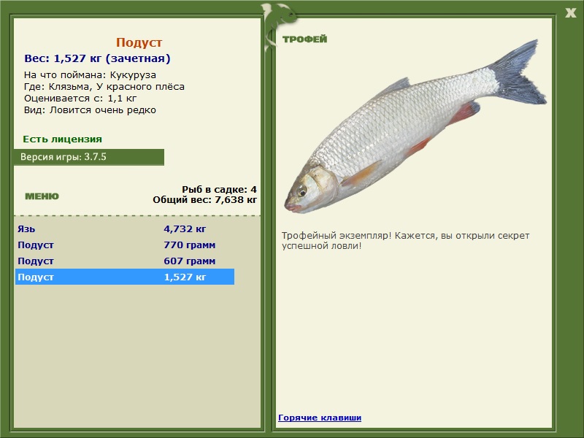This screenshot has width=584, height=438.
Task: Click the Версия игры: 3.7.5 bar
Action: tap(88, 157)
